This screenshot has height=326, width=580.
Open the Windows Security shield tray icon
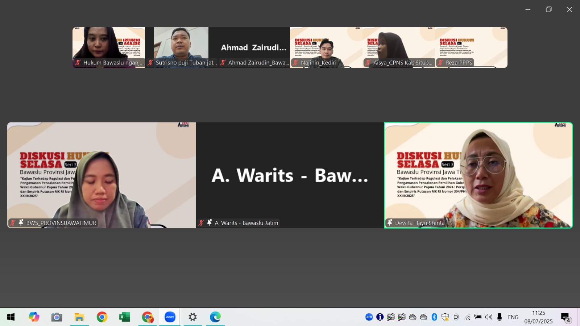[445, 317]
